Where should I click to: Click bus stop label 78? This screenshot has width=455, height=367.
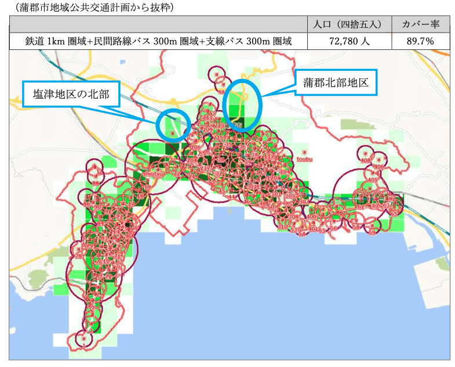pos(78,256)
